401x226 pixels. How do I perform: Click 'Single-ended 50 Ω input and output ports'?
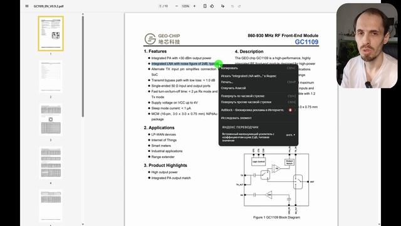pyautogui.click(x=181, y=86)
